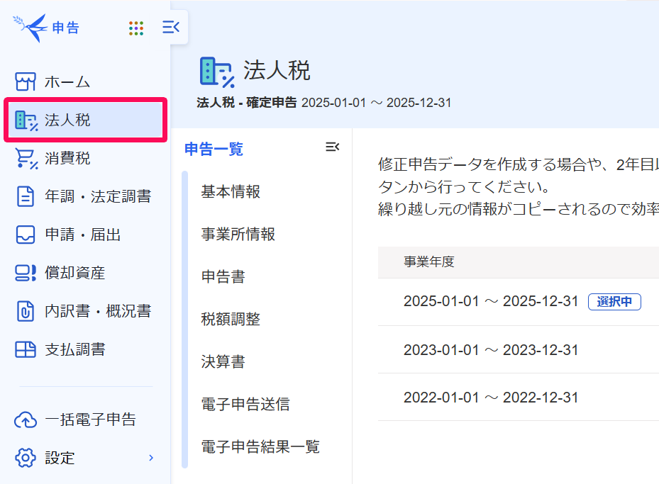Click the 事業年度 column header
Screen dimensions: 659x484
[x=429, y=261]
